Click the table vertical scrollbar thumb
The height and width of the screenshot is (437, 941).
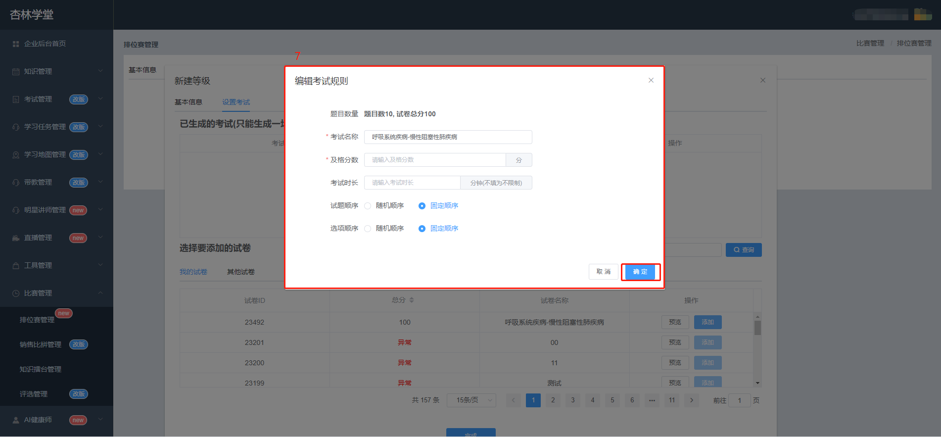click(x=757, y=328)
